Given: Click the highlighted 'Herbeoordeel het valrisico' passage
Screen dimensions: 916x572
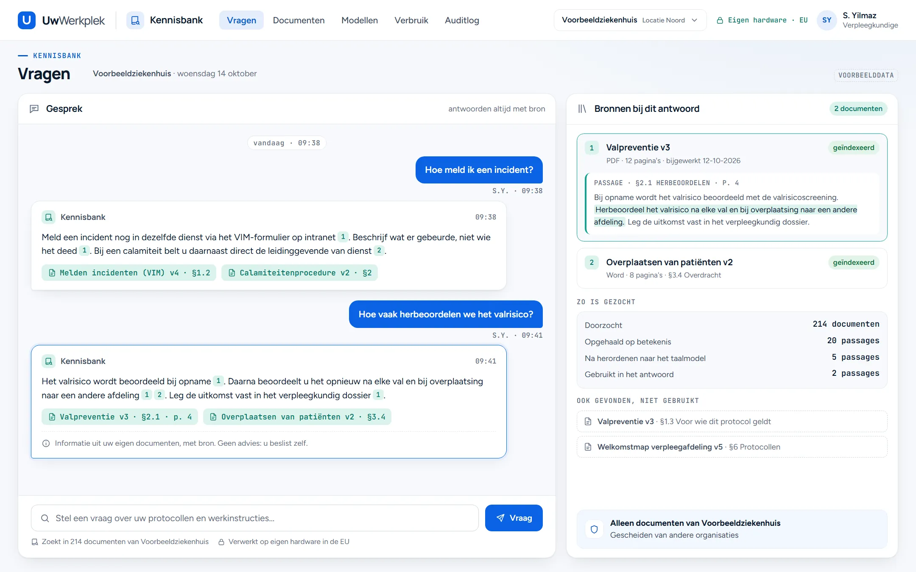Looking at the screenshot, I should tap(726, 216).
